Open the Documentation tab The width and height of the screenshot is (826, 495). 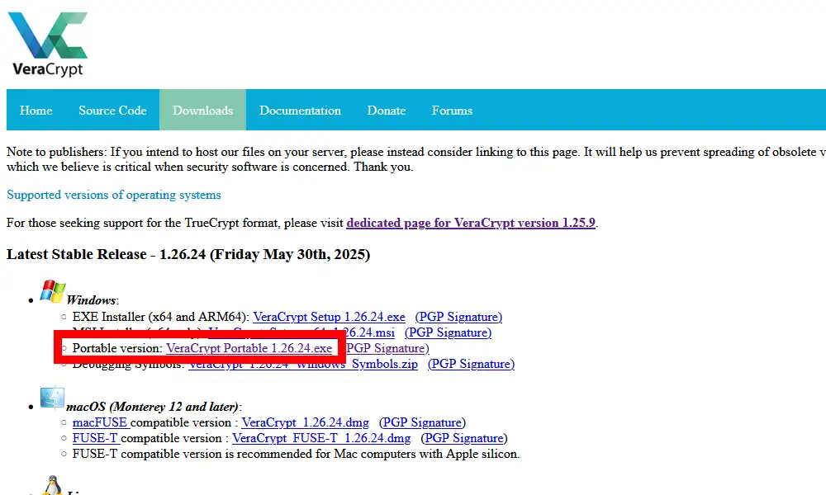point(300,111)
